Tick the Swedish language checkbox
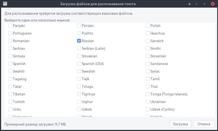218x131 pixels. tap(79, 71)
